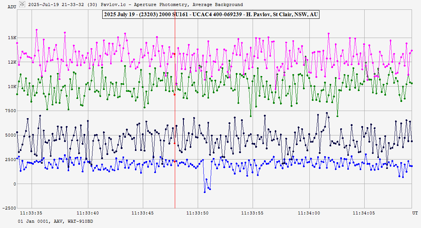This screenshot has height=228, width=421.
Task: Select the red marker on the green curve
Action: 174,94
